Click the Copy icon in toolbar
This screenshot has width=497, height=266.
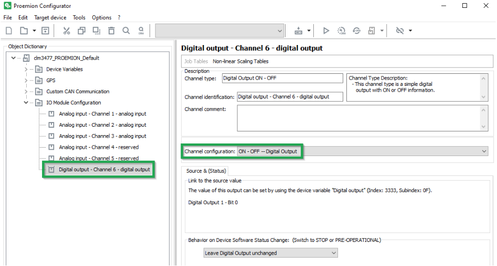pyautogui.click(x=81, y=31)
